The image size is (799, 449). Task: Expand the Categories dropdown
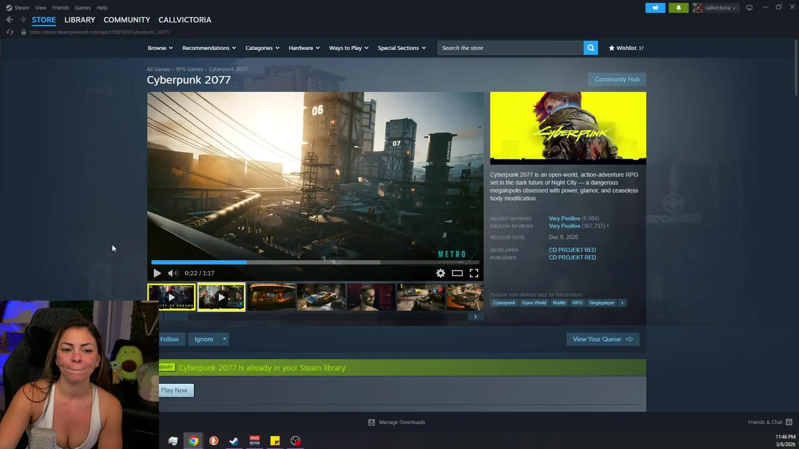(x=262, y=48)
